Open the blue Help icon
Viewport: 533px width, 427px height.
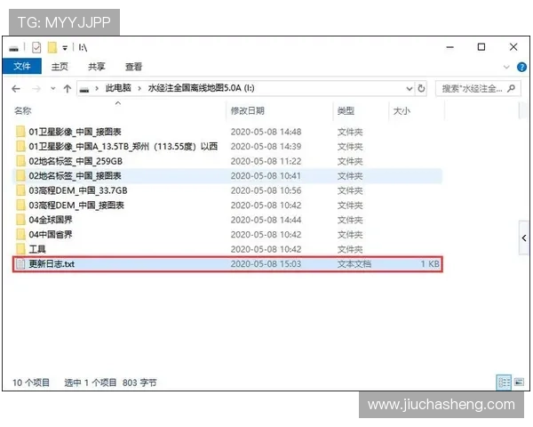point(521,67)
